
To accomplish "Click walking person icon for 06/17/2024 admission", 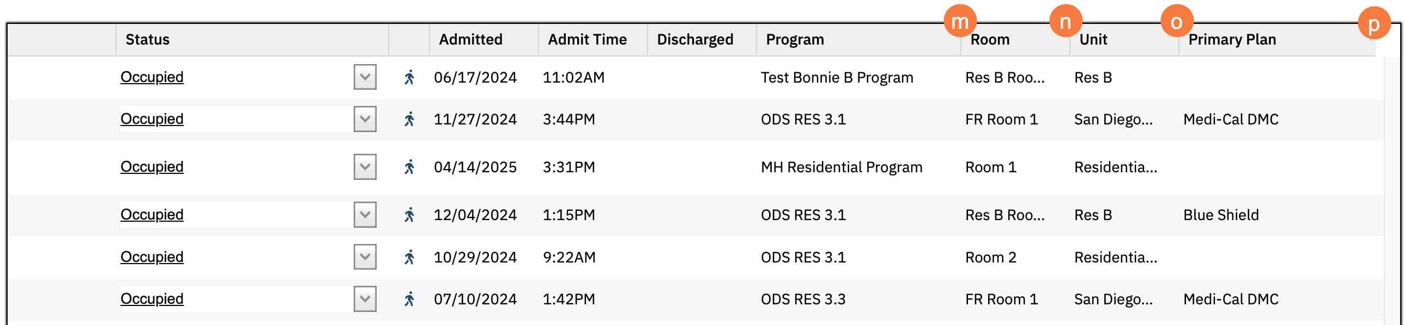I will 409,77.
